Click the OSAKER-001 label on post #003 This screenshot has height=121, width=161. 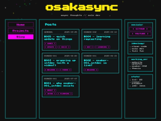[x=50, y=56]
